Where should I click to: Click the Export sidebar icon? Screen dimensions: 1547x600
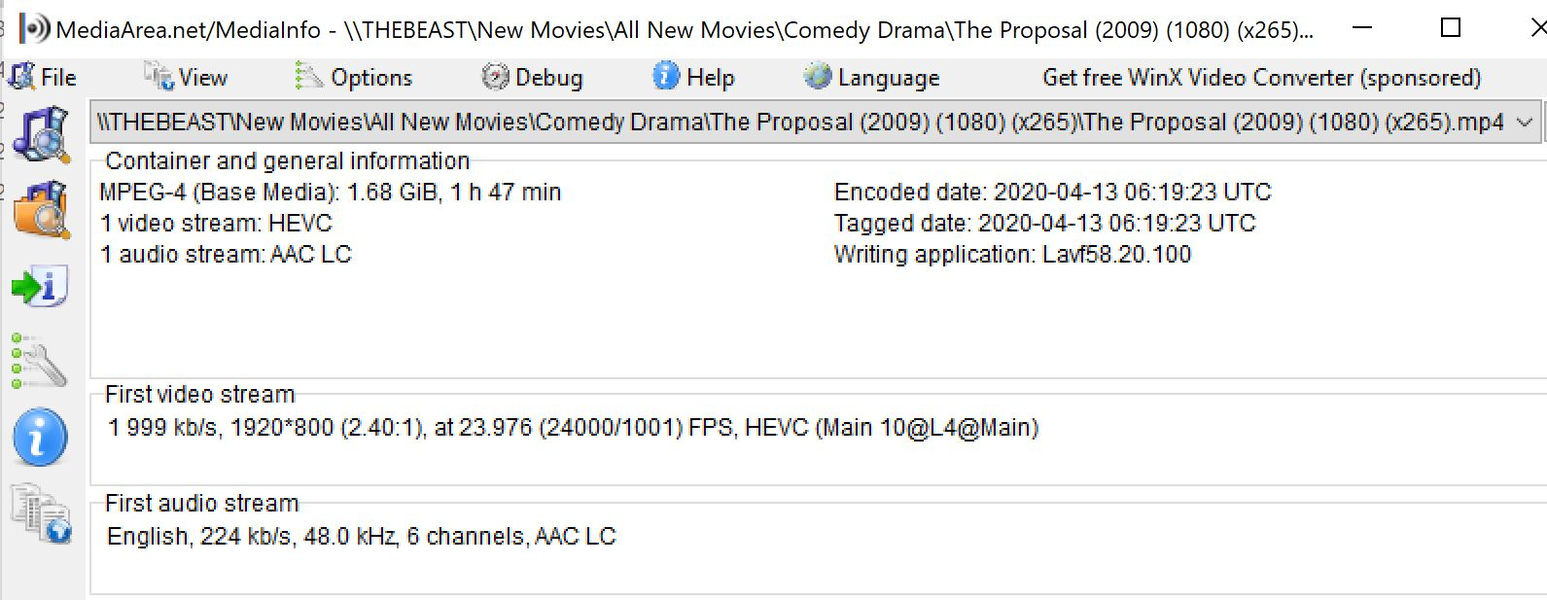[x=39, y=287]
